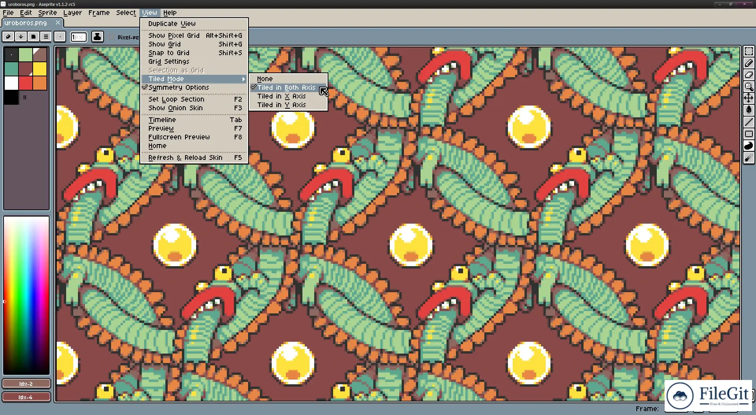Pick the light green palette swatch
The image size is (756, 415).
[26, 55]
